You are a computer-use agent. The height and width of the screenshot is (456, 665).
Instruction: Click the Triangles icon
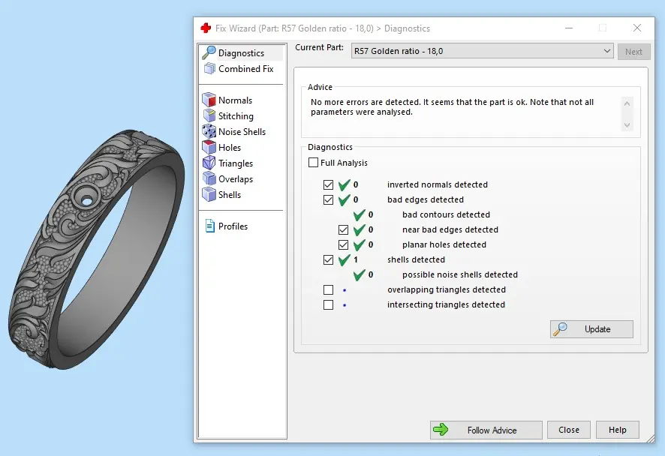[209, 163]
